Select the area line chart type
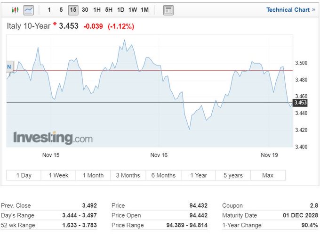 [x=29, y=10]
